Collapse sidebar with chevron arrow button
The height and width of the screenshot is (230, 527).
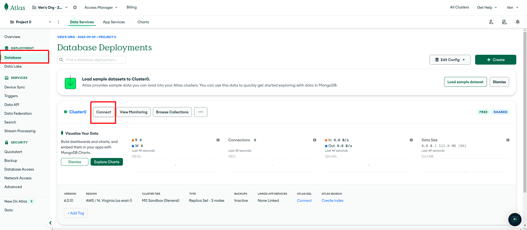click(51, 223)
